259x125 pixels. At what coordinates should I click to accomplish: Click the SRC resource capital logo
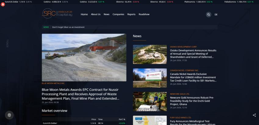click(57, 13)
